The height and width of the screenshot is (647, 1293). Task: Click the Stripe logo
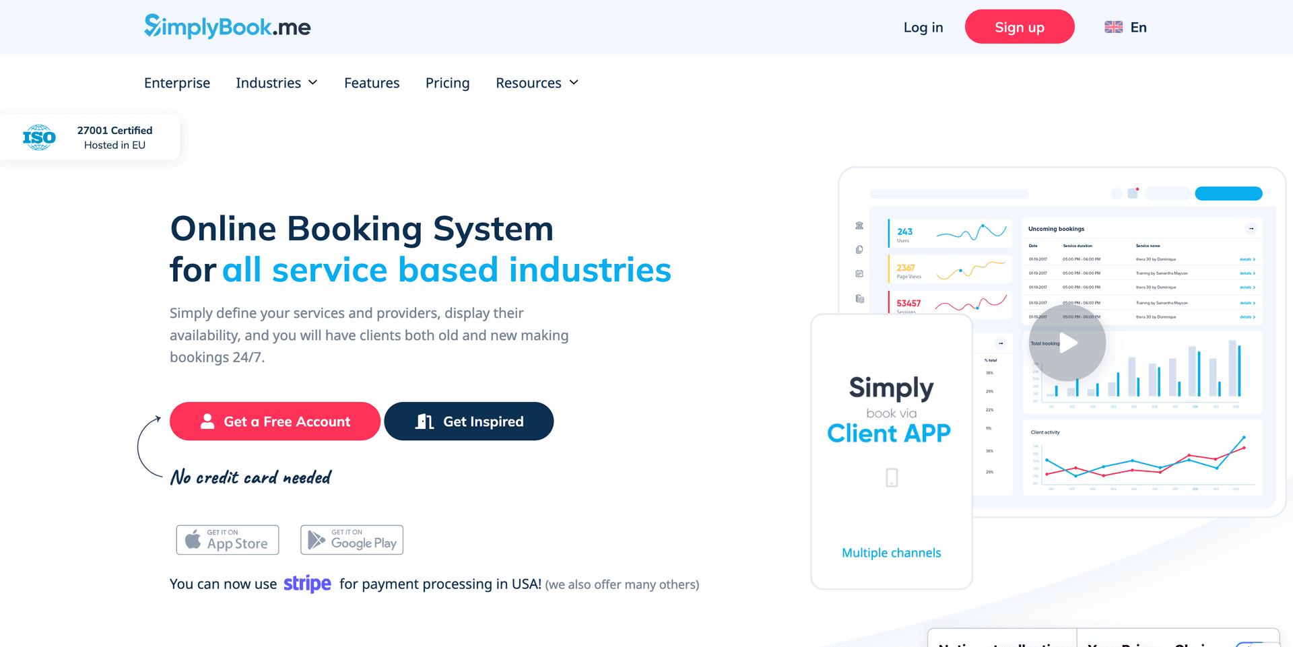(307, 584)
